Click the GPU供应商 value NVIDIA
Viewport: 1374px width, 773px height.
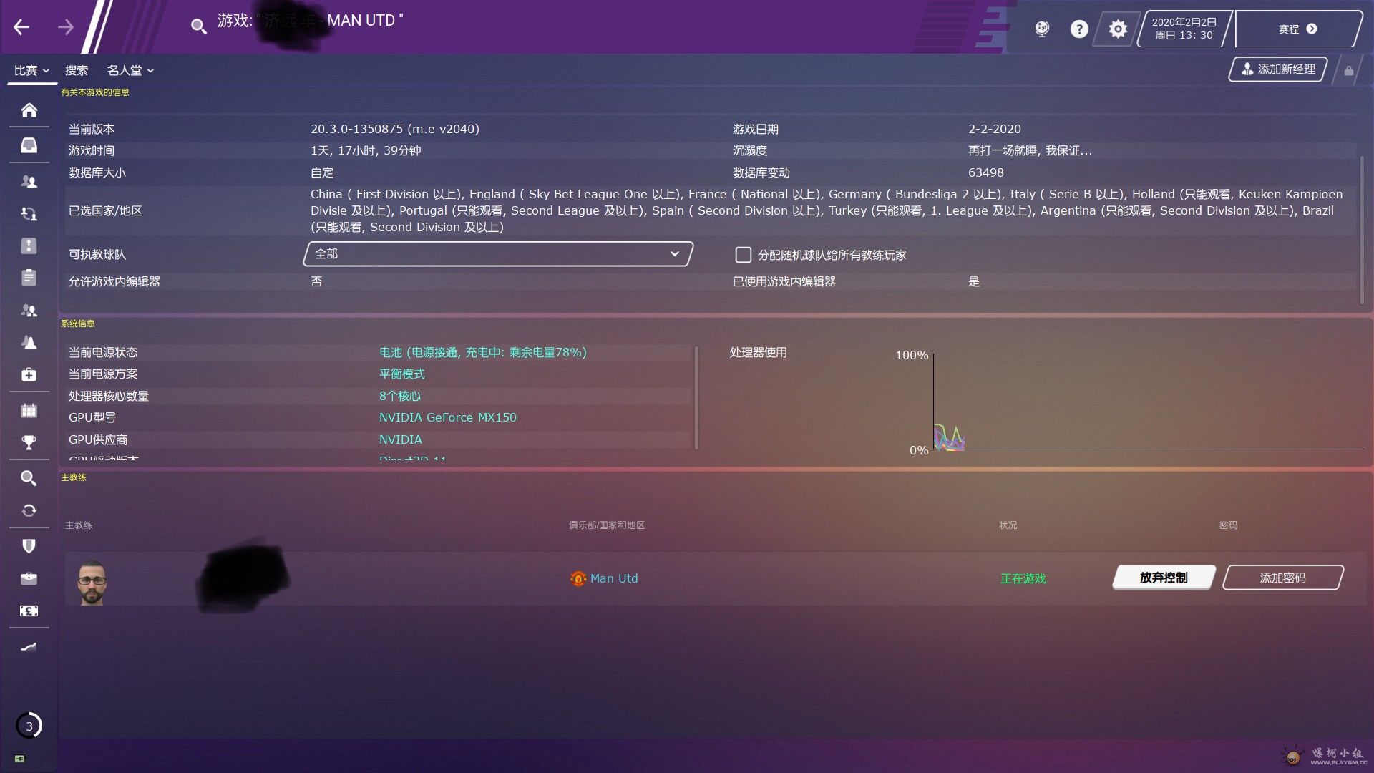401,439
